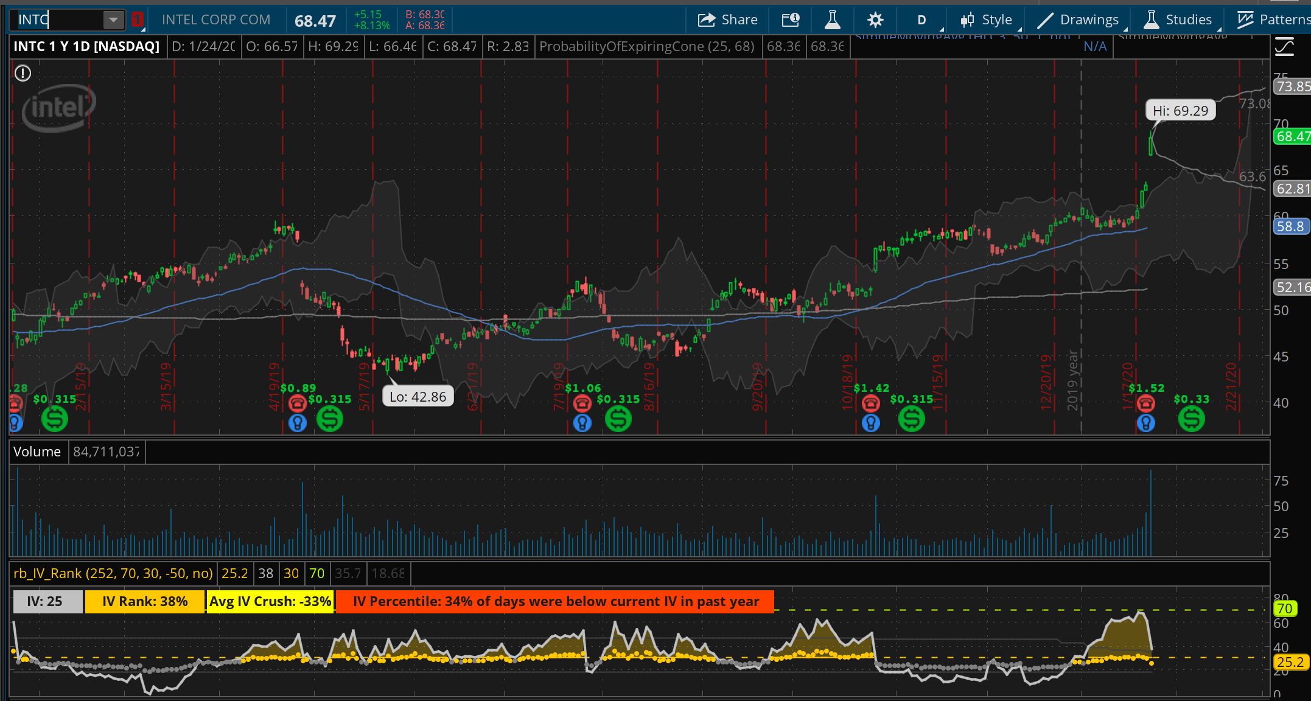Click the Share arrow icon
1311x701 pixels.
706,20
